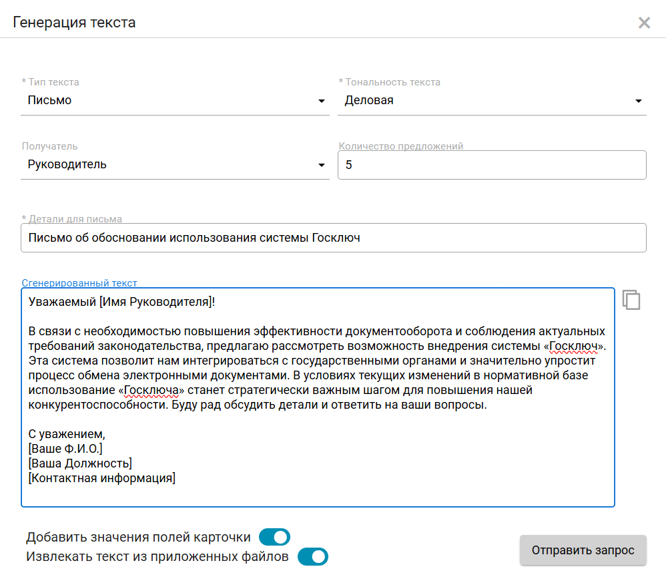Screen dimensions: 666x583
Task: Copy the generated text to clipboard
Action: tap(631, 300)
